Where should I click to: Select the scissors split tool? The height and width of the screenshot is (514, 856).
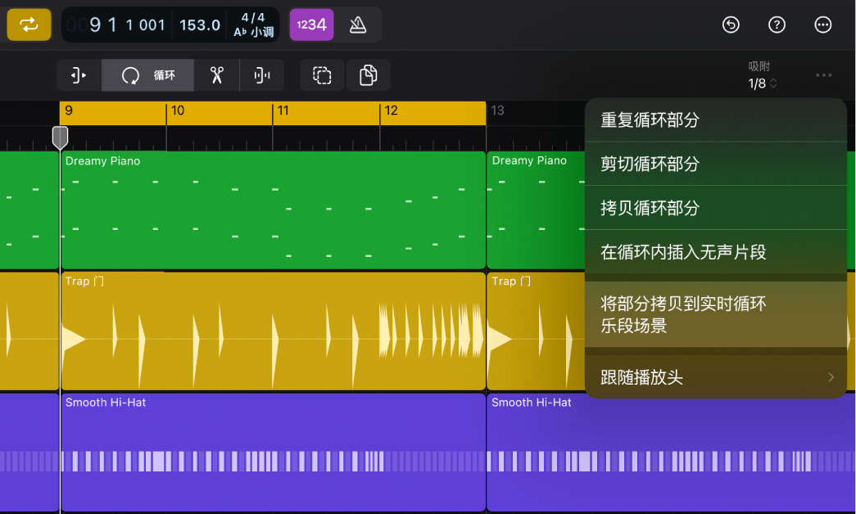[x=217, y=75]
